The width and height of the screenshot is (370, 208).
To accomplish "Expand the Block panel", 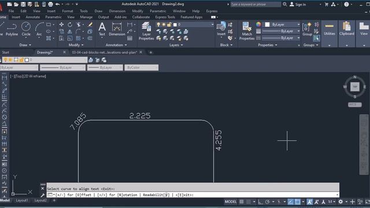I will tap(226, 45).
